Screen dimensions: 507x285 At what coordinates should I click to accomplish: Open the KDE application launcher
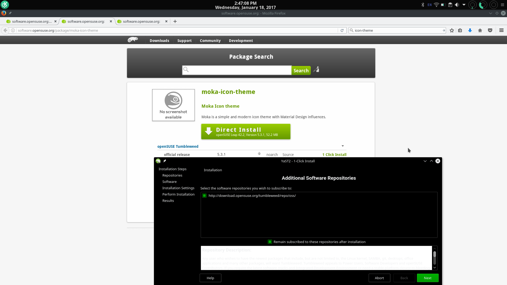pyautogui.click(x=5, y=5)
